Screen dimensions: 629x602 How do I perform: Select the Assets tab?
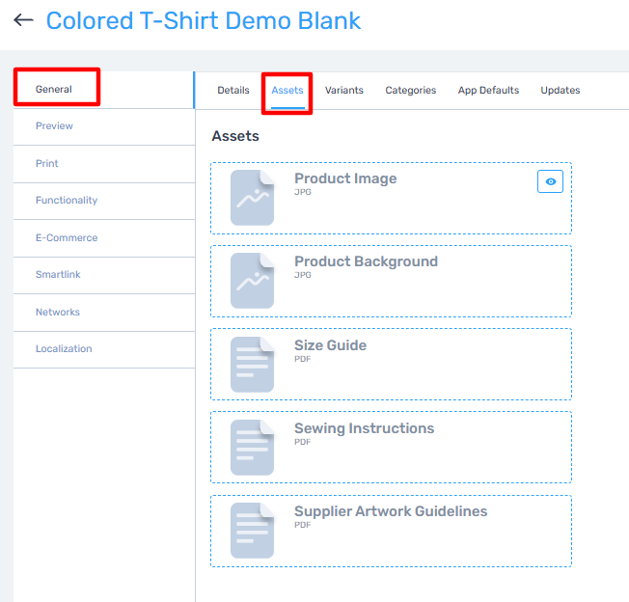(287, 91)
